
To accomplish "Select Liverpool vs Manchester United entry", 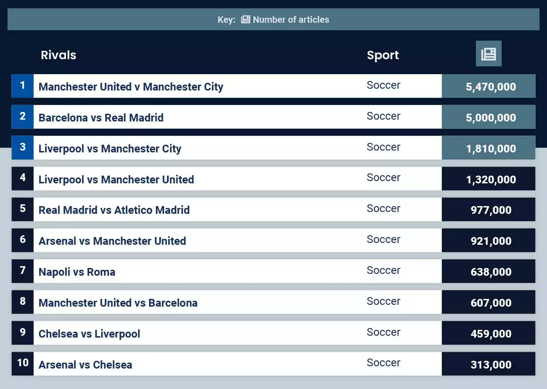I will [273, 179].
